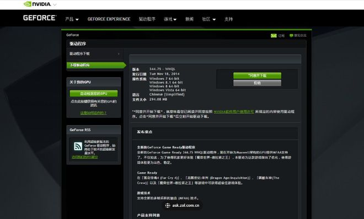Open the 驱动程序 drivers menu item
Screen dimensions: 364x219
coord(147,19)
